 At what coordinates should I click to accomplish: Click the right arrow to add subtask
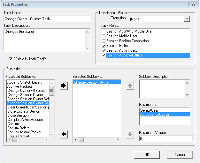[x=64, y=86]
